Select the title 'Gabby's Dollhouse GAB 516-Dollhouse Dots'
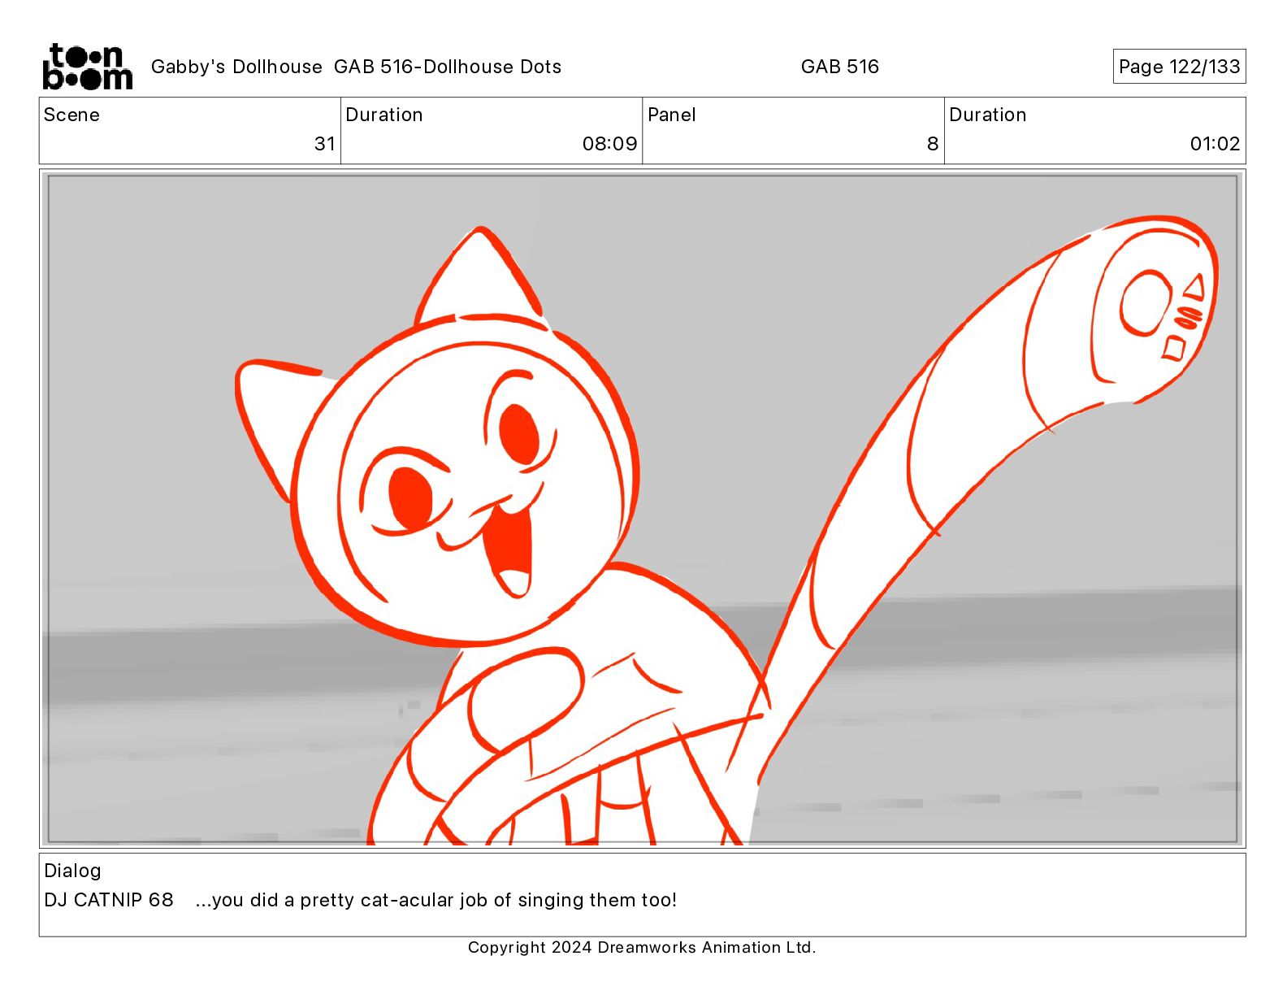1287x995 pixels. click(x=356, y=67)
